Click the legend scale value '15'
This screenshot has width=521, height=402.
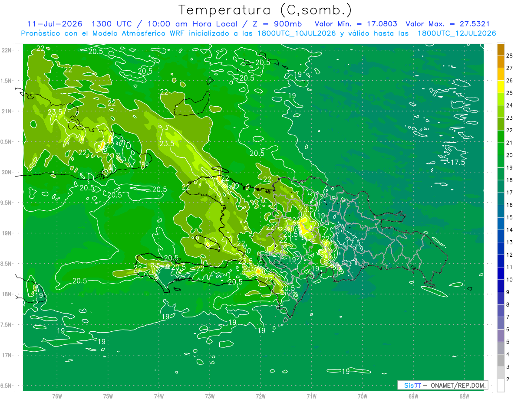point(510,217)
